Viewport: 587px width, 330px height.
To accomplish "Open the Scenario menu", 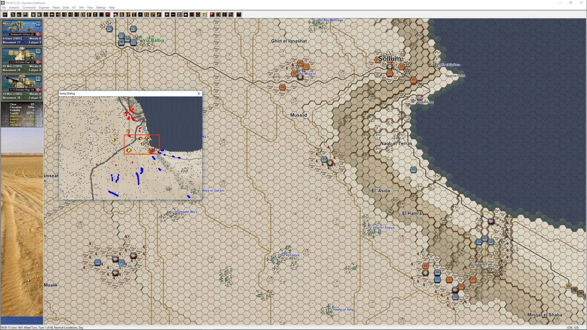I will (14, 7).
